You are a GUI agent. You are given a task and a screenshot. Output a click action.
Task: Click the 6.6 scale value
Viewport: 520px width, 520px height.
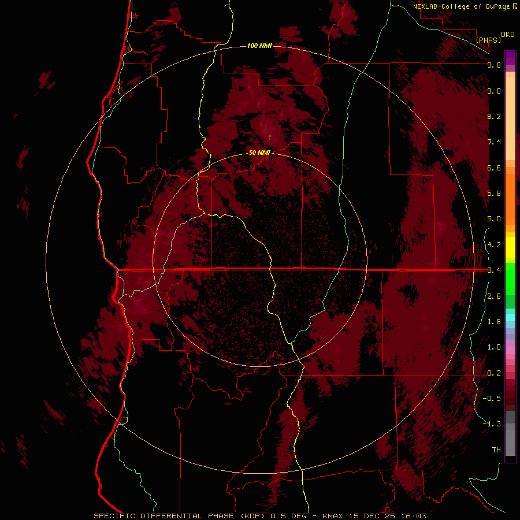pos(494,168)
